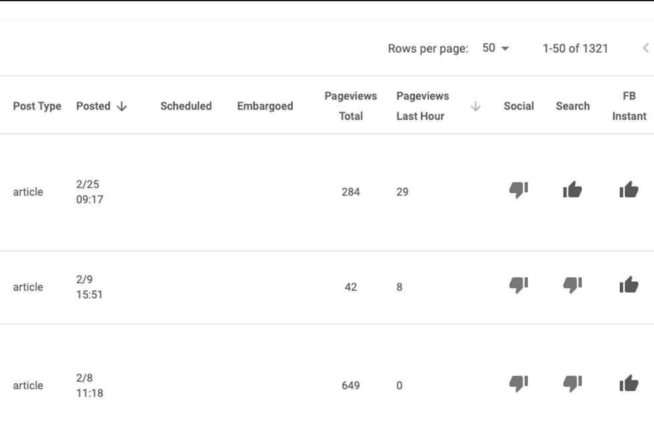Click the Embargoed column header
Viewport: 654px width, 436px height.
pyautogui.click(x=265, y=106)
